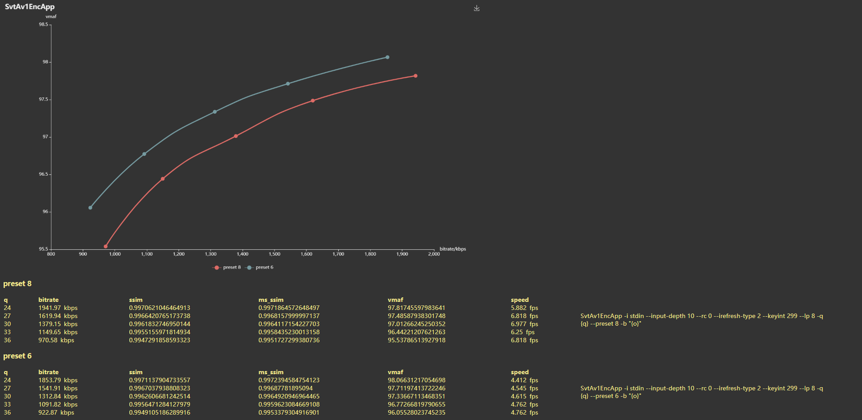Select ssim value 0.9949105186289916
Screen dimensions: 862x420
coord(159,412)
